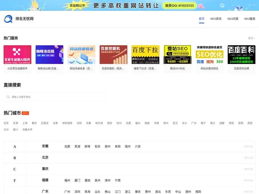This screenshot has height=194, width=259.
Task: Click the 排名无忧网 logo icon
Action: point(8,19)
